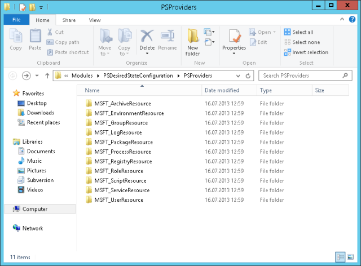Open Libraries in the navigation pane
The image size is (361, 266).
click(33, 141)
